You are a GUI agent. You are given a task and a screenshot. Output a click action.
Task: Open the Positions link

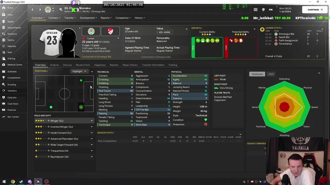click(x=41, y=71)
